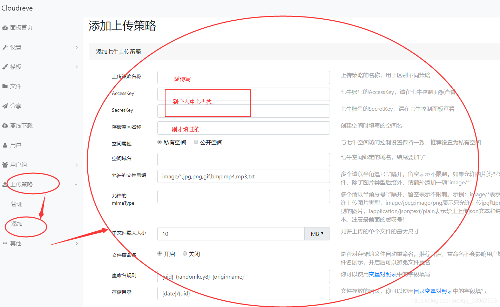
Task: Focus the 允许的文件后缀 input field
Action: click(244, 176)
